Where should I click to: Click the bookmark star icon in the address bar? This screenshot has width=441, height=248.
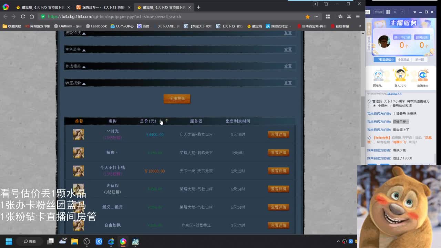click(307, 16)
